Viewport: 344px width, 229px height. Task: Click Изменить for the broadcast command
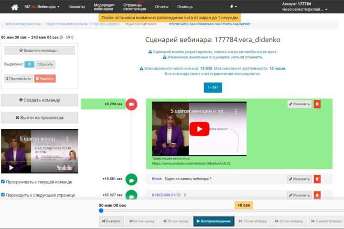tap(300, 104)
